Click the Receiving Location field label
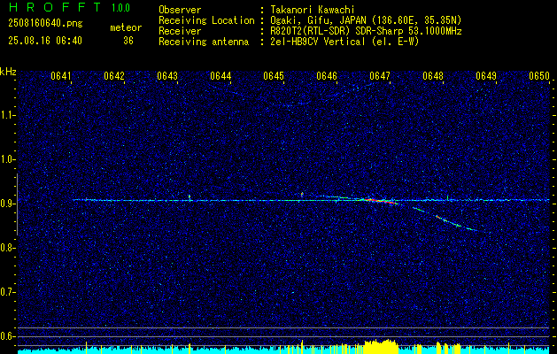The image size is (557, 354). [206, 20]
